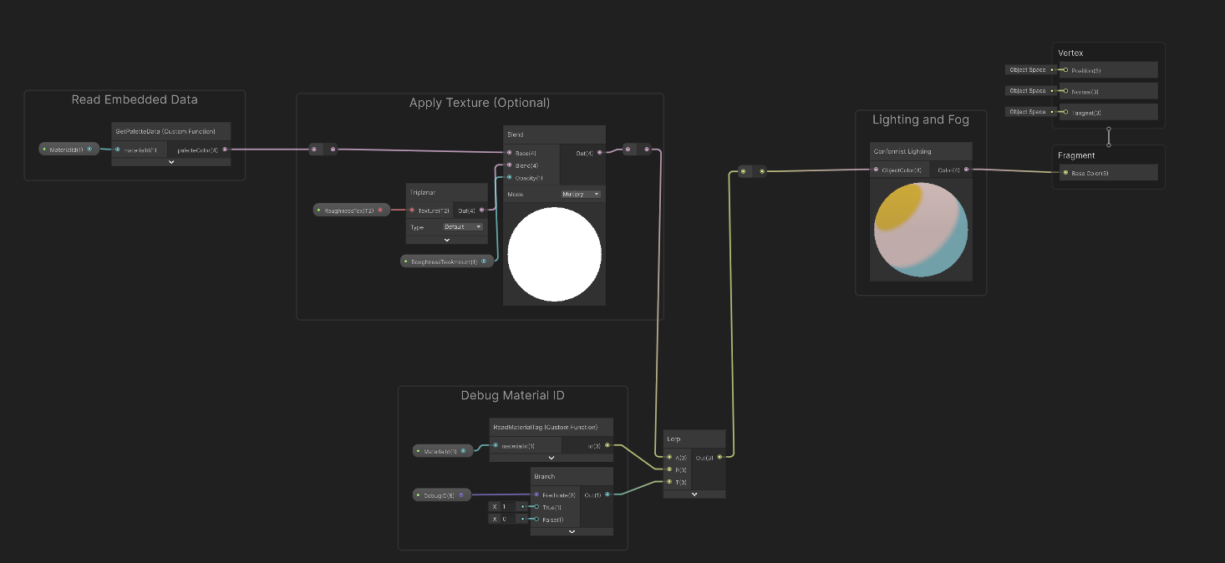
Task: Click the RoughnessTexAmount property's output port
Action: pos(484,261)
